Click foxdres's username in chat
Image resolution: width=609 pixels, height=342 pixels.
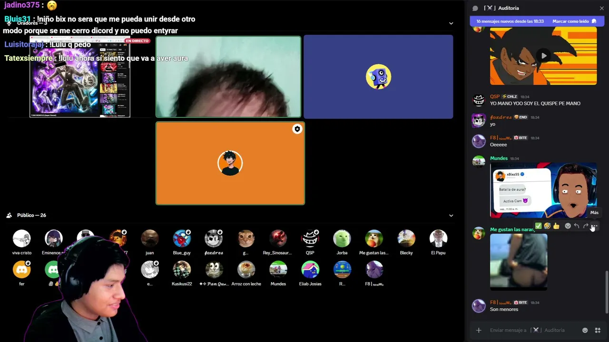pyautogui.click(x=501, y=117)
